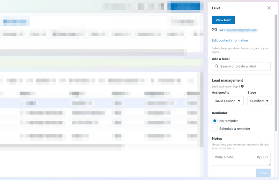This screenshot has height=180, width=279.
Task: Click the envelope icon beside Luke's email
Action: click(214, 30)
